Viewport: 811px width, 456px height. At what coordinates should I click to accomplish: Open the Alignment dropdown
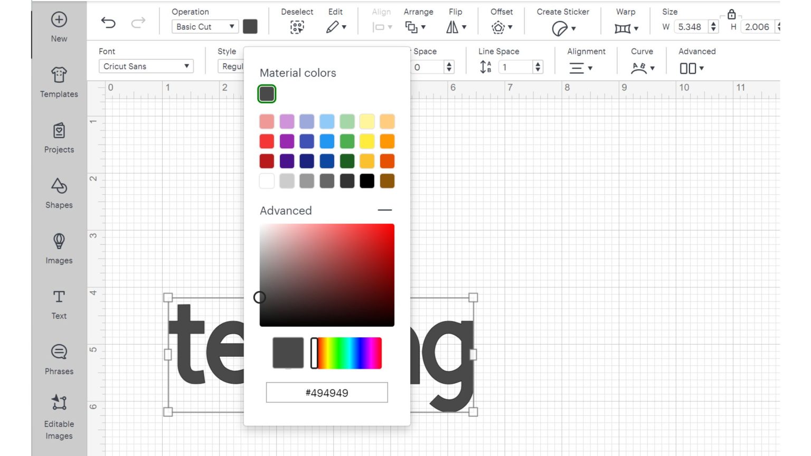pos(581,68)
